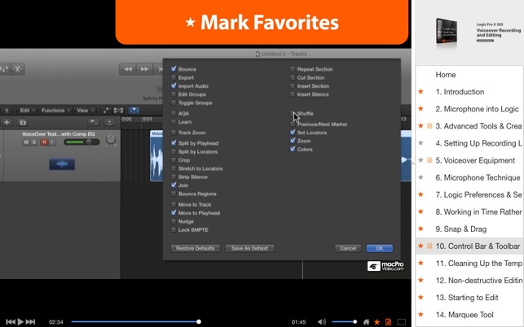Uncheck the Colors checkbox
The height and width of the screenshot is (327, 524).
[x=293, y=149]
